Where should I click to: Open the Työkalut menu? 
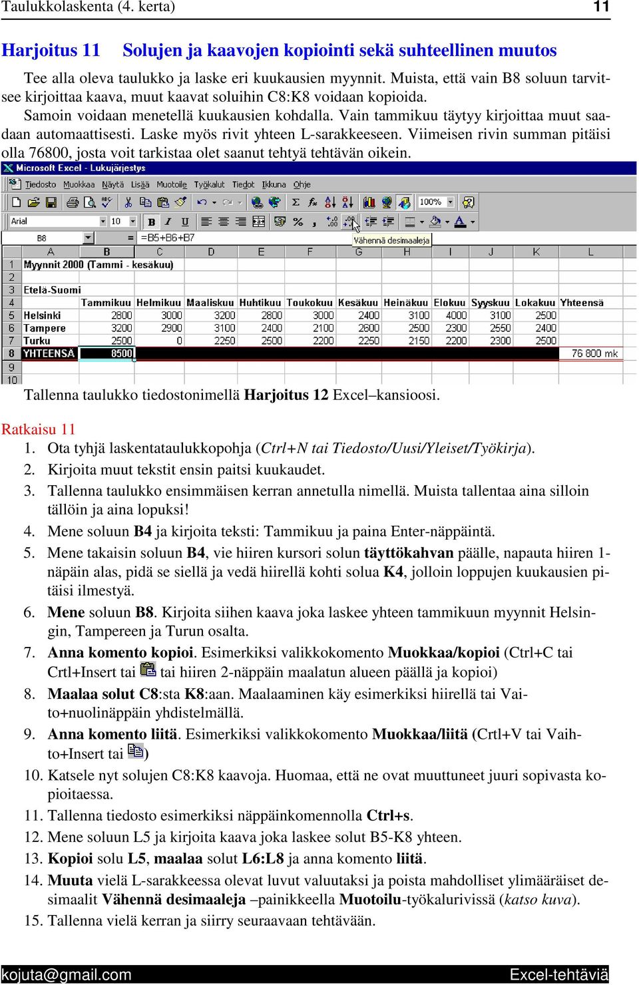tap(210, 184)
